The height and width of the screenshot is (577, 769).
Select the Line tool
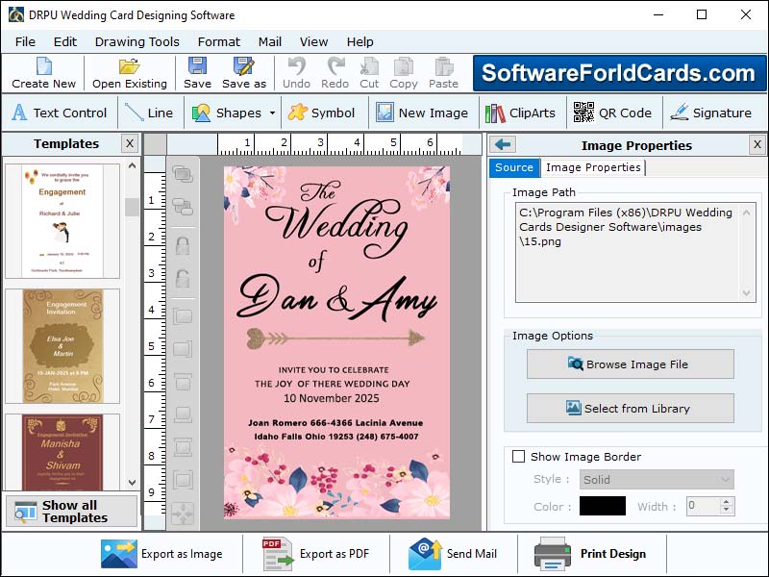pos(150,113)
